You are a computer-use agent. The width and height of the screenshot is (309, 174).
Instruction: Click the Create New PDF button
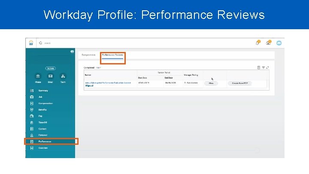click(240, 83)
